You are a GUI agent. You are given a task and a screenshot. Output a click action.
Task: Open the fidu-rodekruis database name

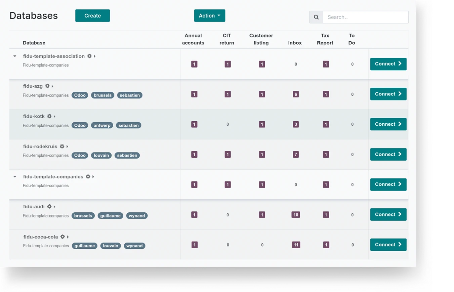(40, 147)
